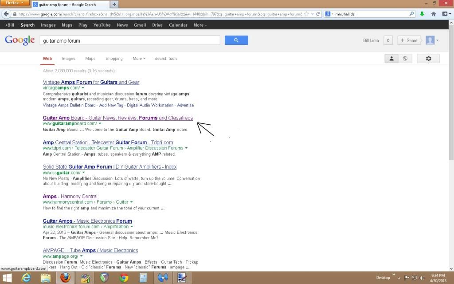Open the Bookmarks menu icon
The image size is (454, 284).
point(445,14)
